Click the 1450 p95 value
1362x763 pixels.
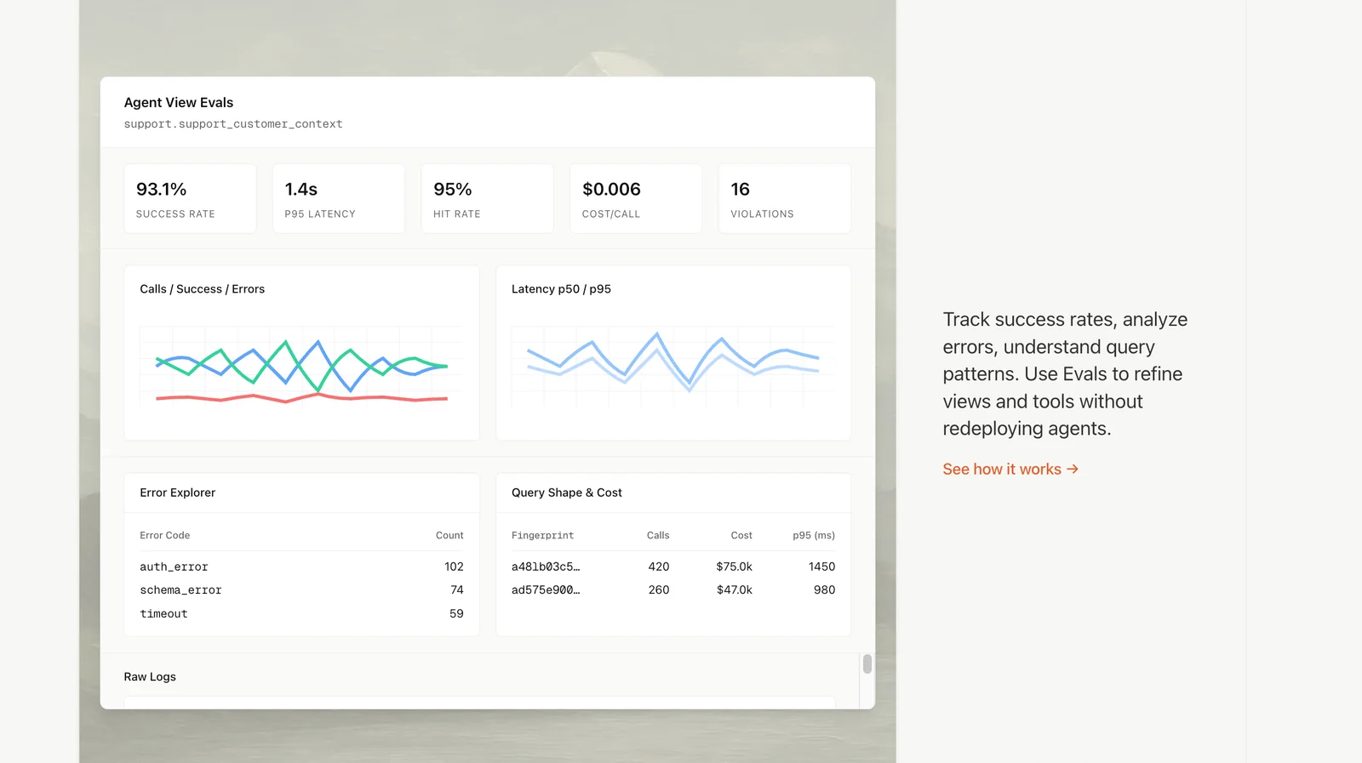(x=821, y=567)
